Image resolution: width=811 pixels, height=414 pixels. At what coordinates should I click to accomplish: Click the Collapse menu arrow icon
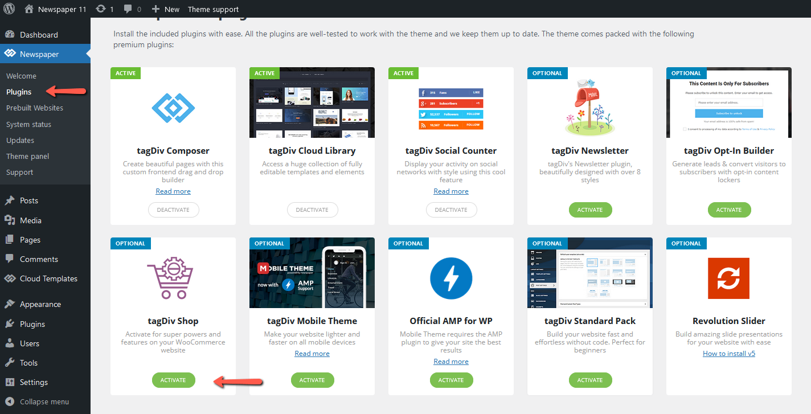click(x=10, y=401)
